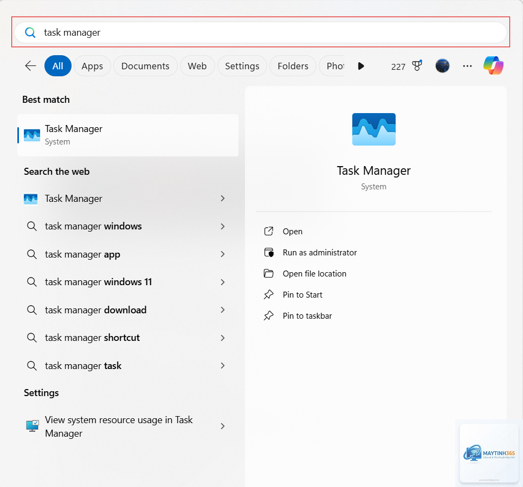Click magnifier icon beside task manager task
The width and height of the screenshot is (523, 487).
click(31, 366)
